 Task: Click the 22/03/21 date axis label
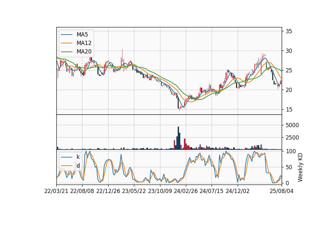(x=56, y=191)
